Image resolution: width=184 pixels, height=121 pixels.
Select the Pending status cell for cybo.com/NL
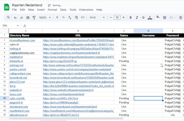coord(124,98)
